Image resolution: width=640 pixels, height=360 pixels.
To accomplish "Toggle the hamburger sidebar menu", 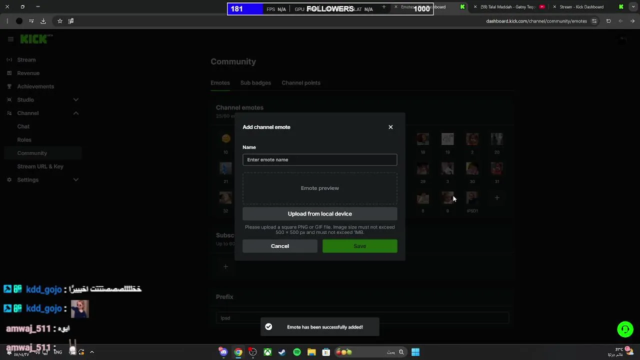I will coord(10,39).
